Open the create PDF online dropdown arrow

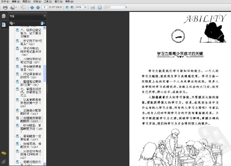[x=16, y=7]
